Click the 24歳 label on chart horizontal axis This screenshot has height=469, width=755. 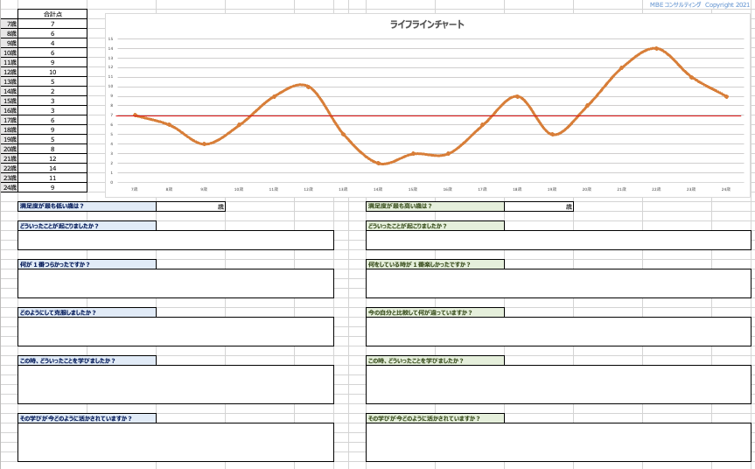tap(726, 189)
